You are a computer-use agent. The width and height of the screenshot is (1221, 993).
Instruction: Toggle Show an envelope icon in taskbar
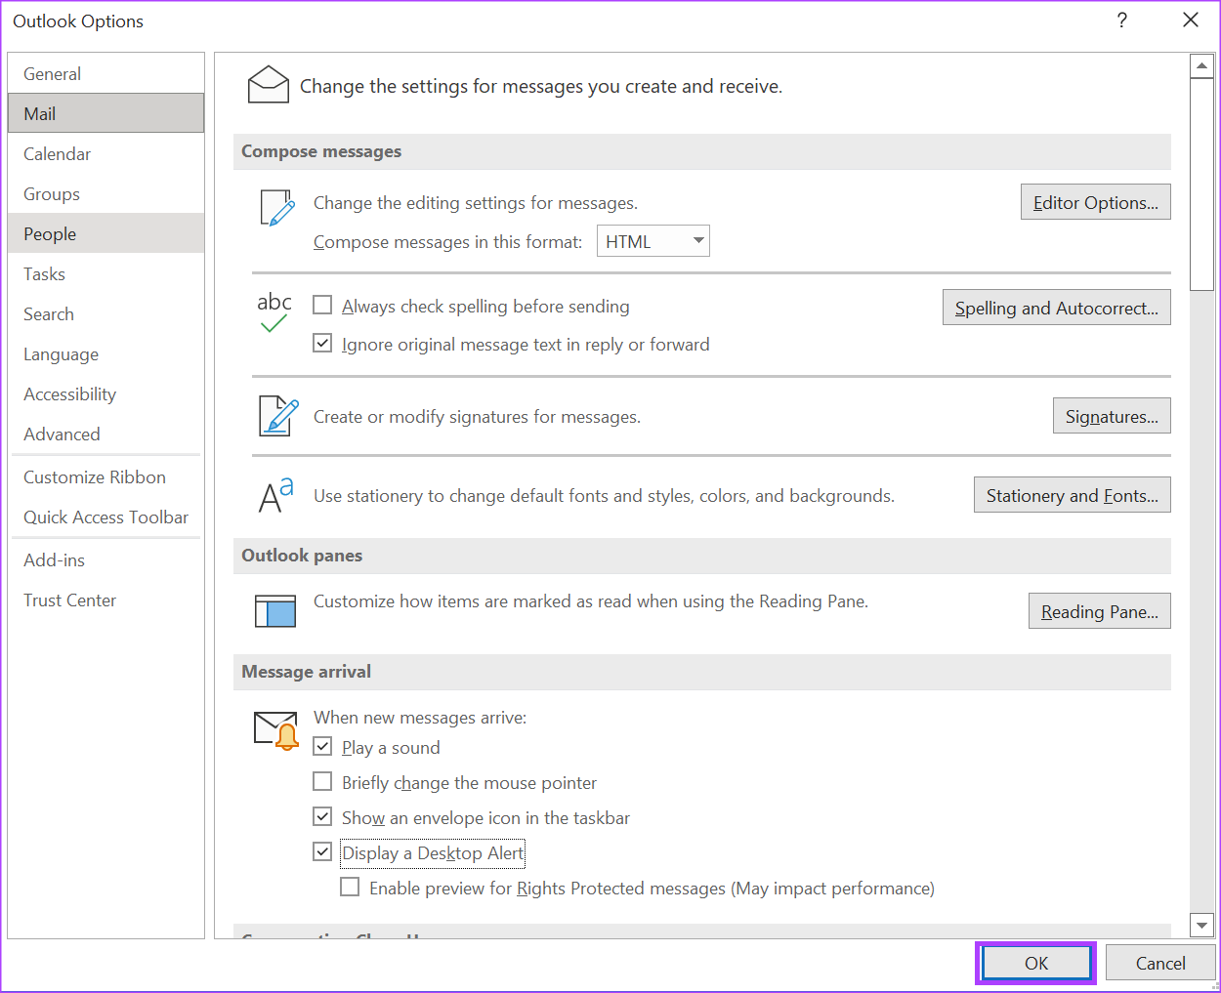322,817
